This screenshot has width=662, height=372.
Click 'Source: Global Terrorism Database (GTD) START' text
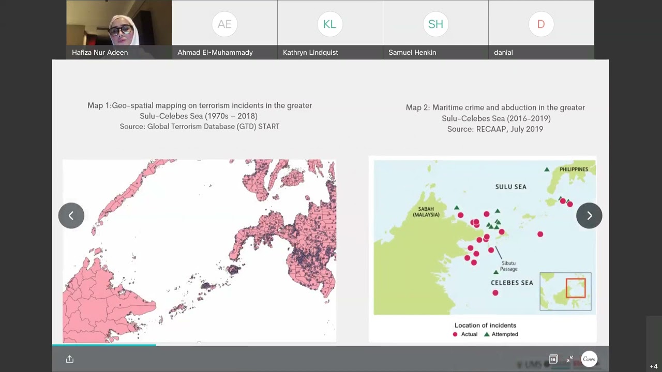pyautogui.click(x=200, y=126)
